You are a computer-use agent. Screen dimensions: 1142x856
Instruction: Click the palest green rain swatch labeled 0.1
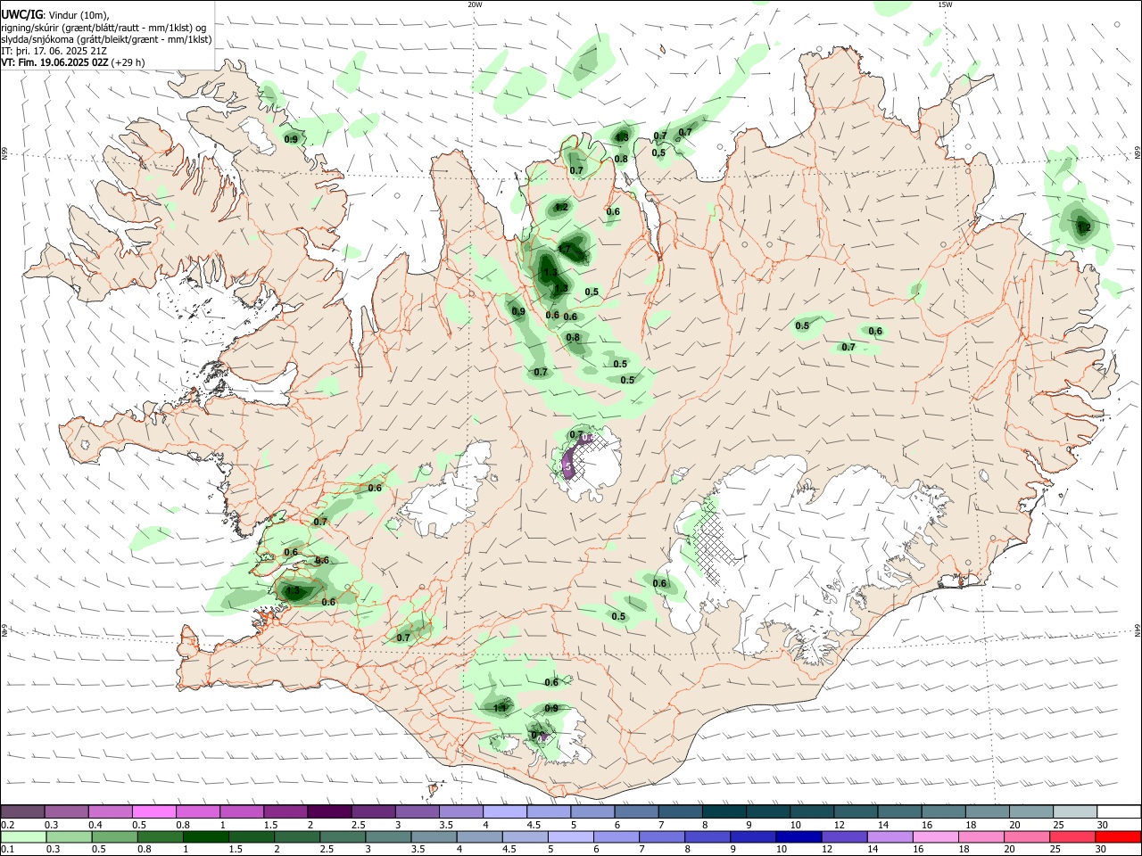tap(23, 836)
